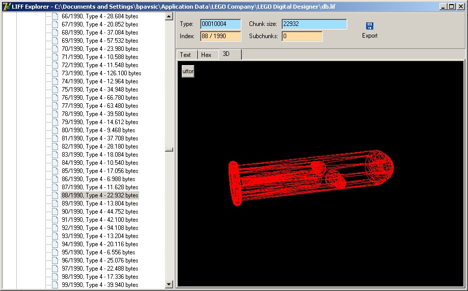Viewport: 468px width, 291px height.
Task: Click the file icon of chunk 80/1990
Action: (x=55, y=130)
